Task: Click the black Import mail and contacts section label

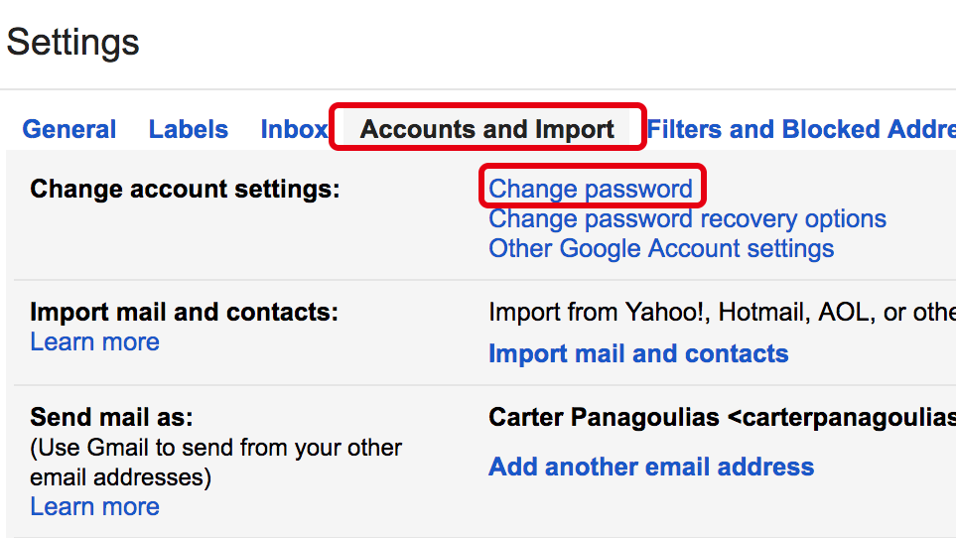Action: point(184,313)
